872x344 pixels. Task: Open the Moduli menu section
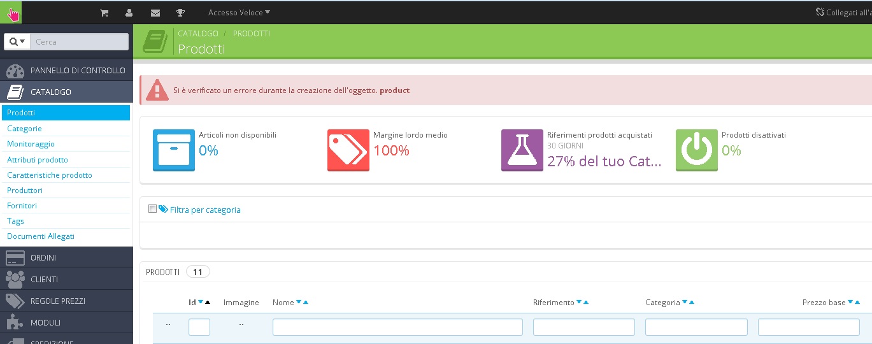(66, 322)
